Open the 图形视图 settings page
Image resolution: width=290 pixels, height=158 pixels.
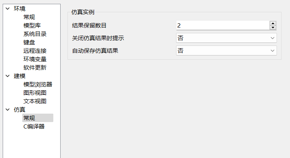point(35,93)
